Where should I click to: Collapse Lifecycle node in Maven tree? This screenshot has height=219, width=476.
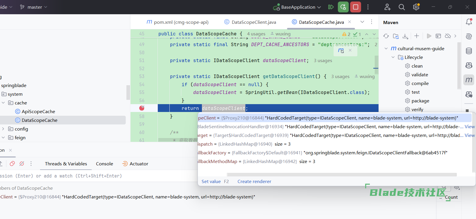click(x=393, y=57)
